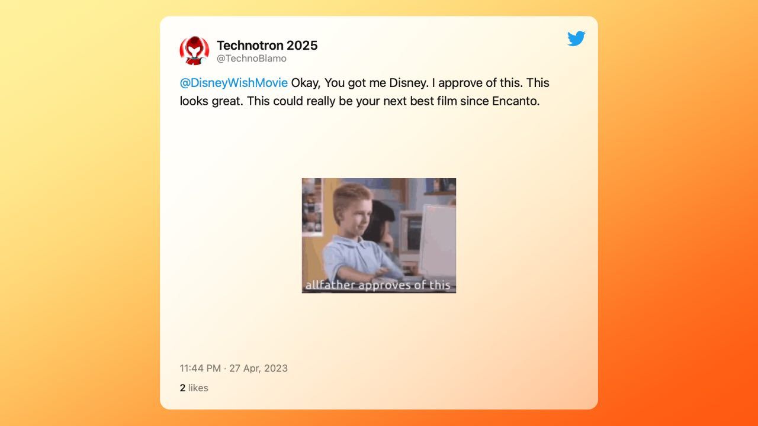Click the Twitter bird logo

point(576,38)
